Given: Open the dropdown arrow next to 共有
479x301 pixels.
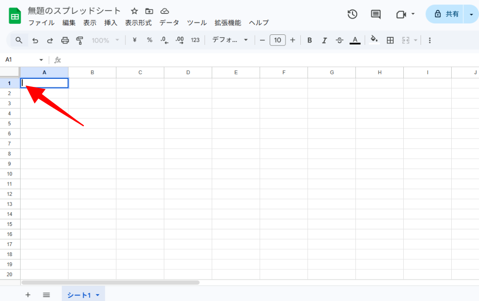Looking at the screenshot, I should point(471,14).
